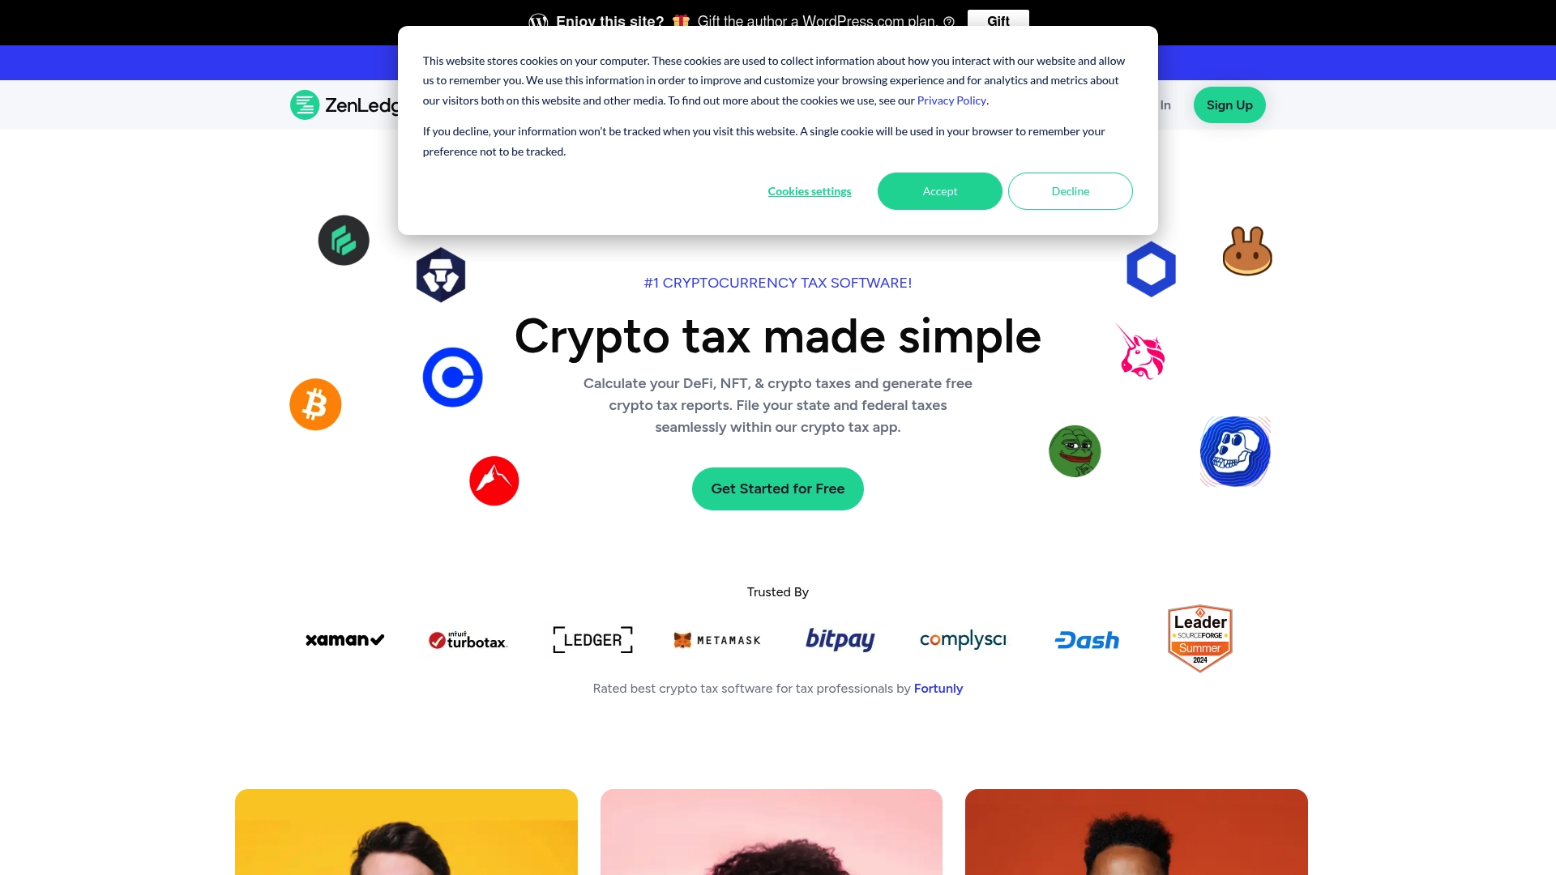Click the Privacy Policy link in cookie banner
This screenshot has width=1556, height=875.
(x=951, y=100)
